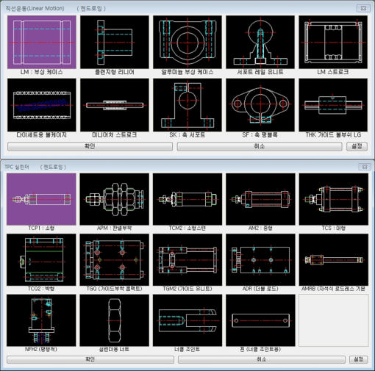Screen dimensions: 375x371
Task: Choose the flange type linear bushing drawing
Action: [x=115, y=42]
